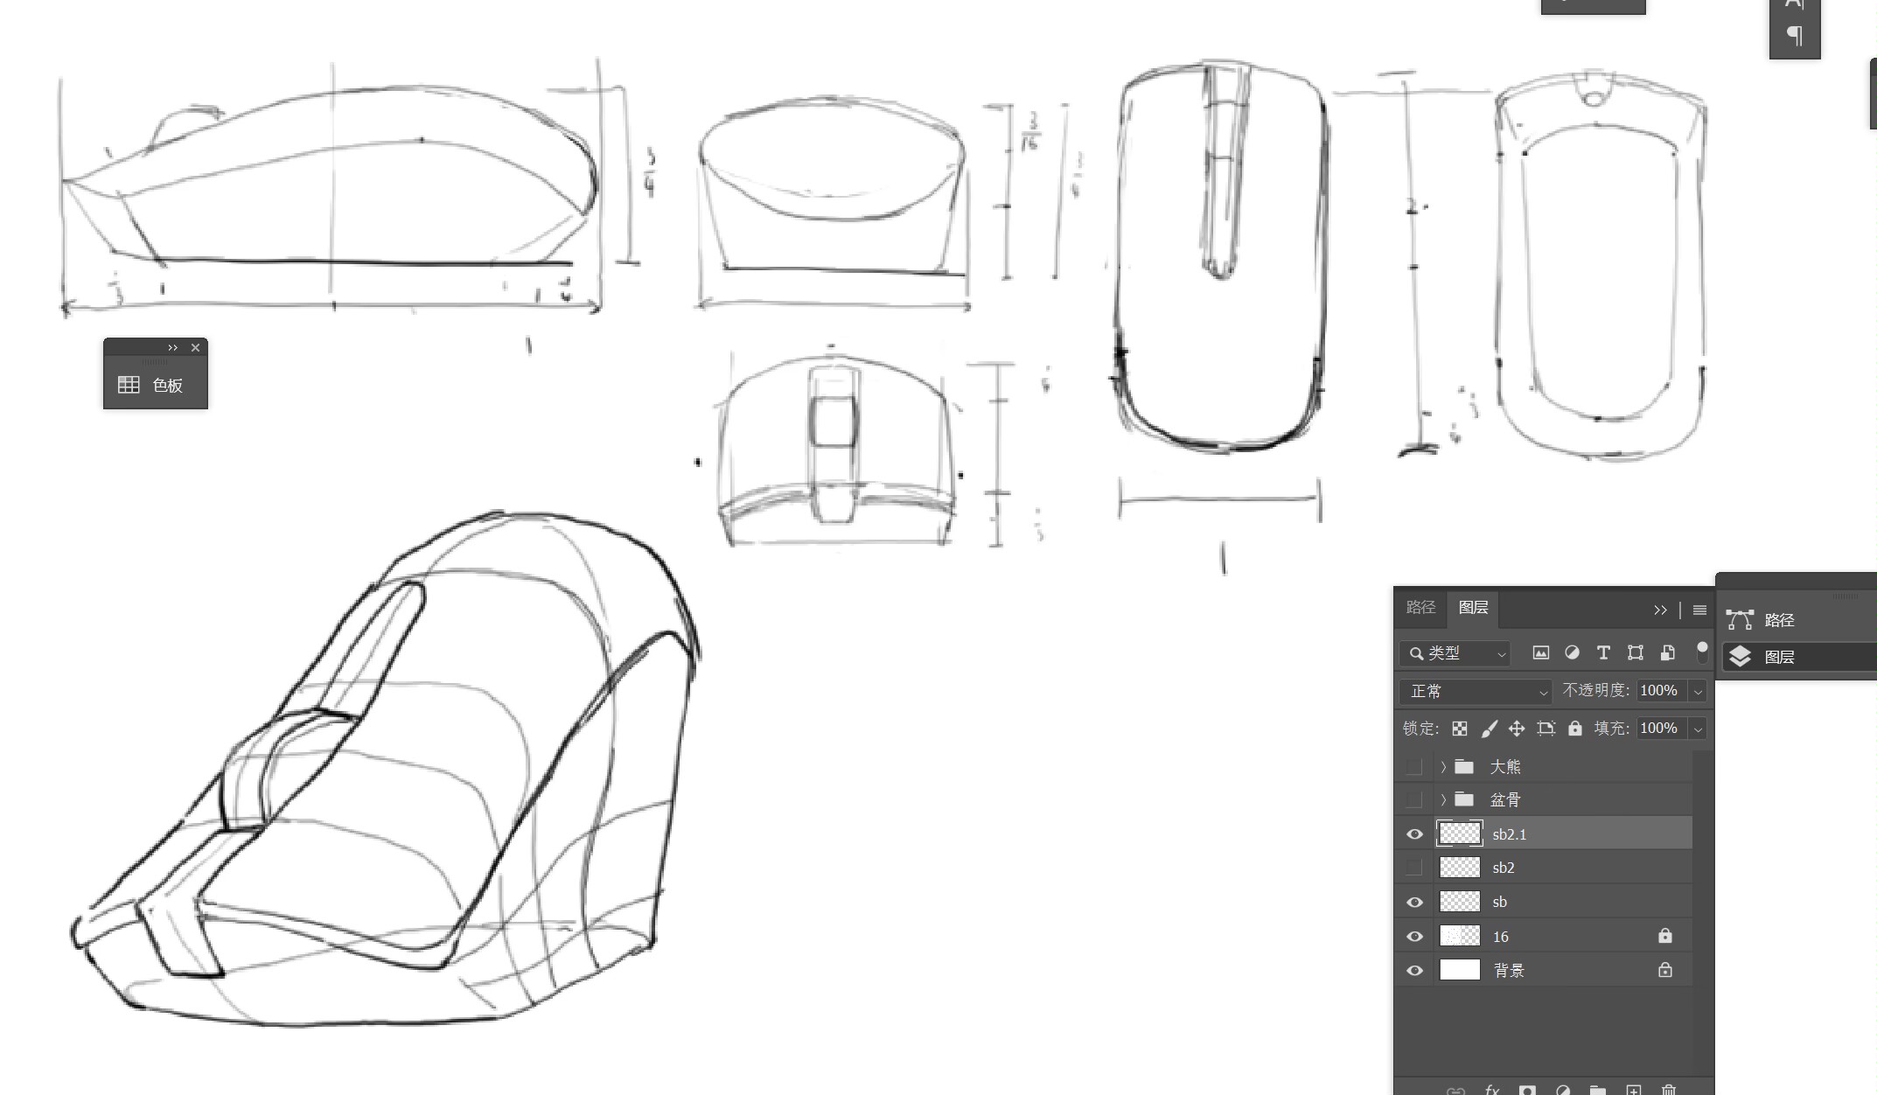
Task: Select the layer named 16
Action: pyautogui.click(x=1501, y=937)
